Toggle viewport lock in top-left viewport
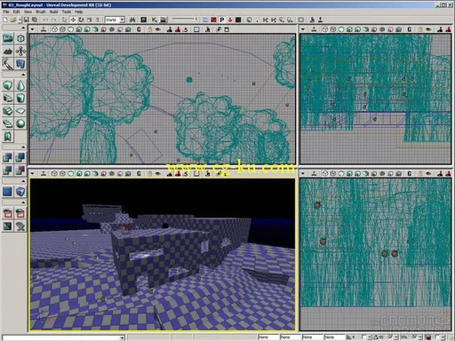 click(x=150, y=29)
